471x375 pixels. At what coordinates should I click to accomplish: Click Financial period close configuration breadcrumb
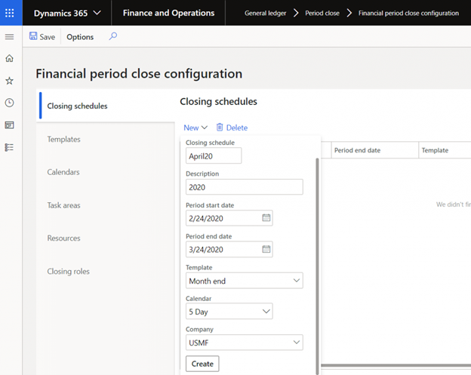tap(408, 14)
